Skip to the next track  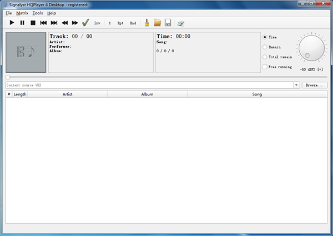click(x=54, y=23)
